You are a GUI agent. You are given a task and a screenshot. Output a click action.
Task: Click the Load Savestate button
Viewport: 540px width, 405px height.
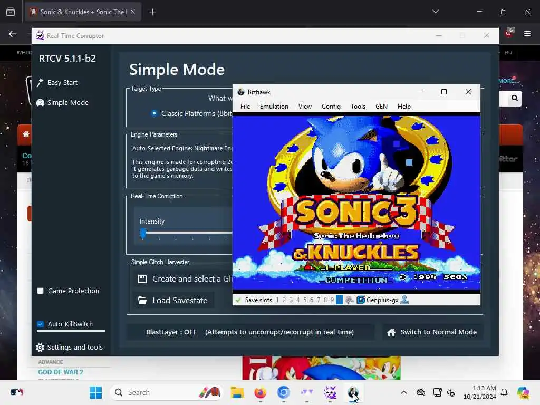click(174, 300)
